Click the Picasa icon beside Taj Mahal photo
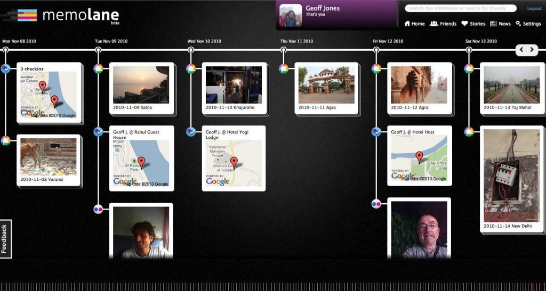The width and height of the screenshot is (546, 291). [469, 69]
